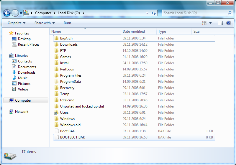The width and height of the screenshot is (236, 165).
Task: Select the Boot.BAK file icon
Action: (57, 131)
